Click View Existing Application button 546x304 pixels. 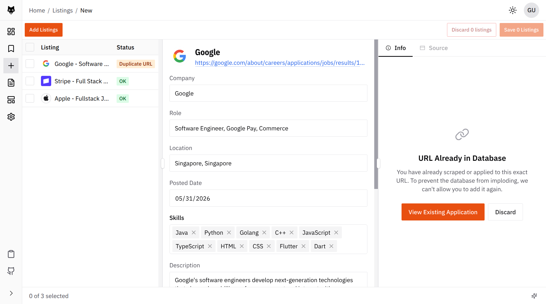pos(443,212)
